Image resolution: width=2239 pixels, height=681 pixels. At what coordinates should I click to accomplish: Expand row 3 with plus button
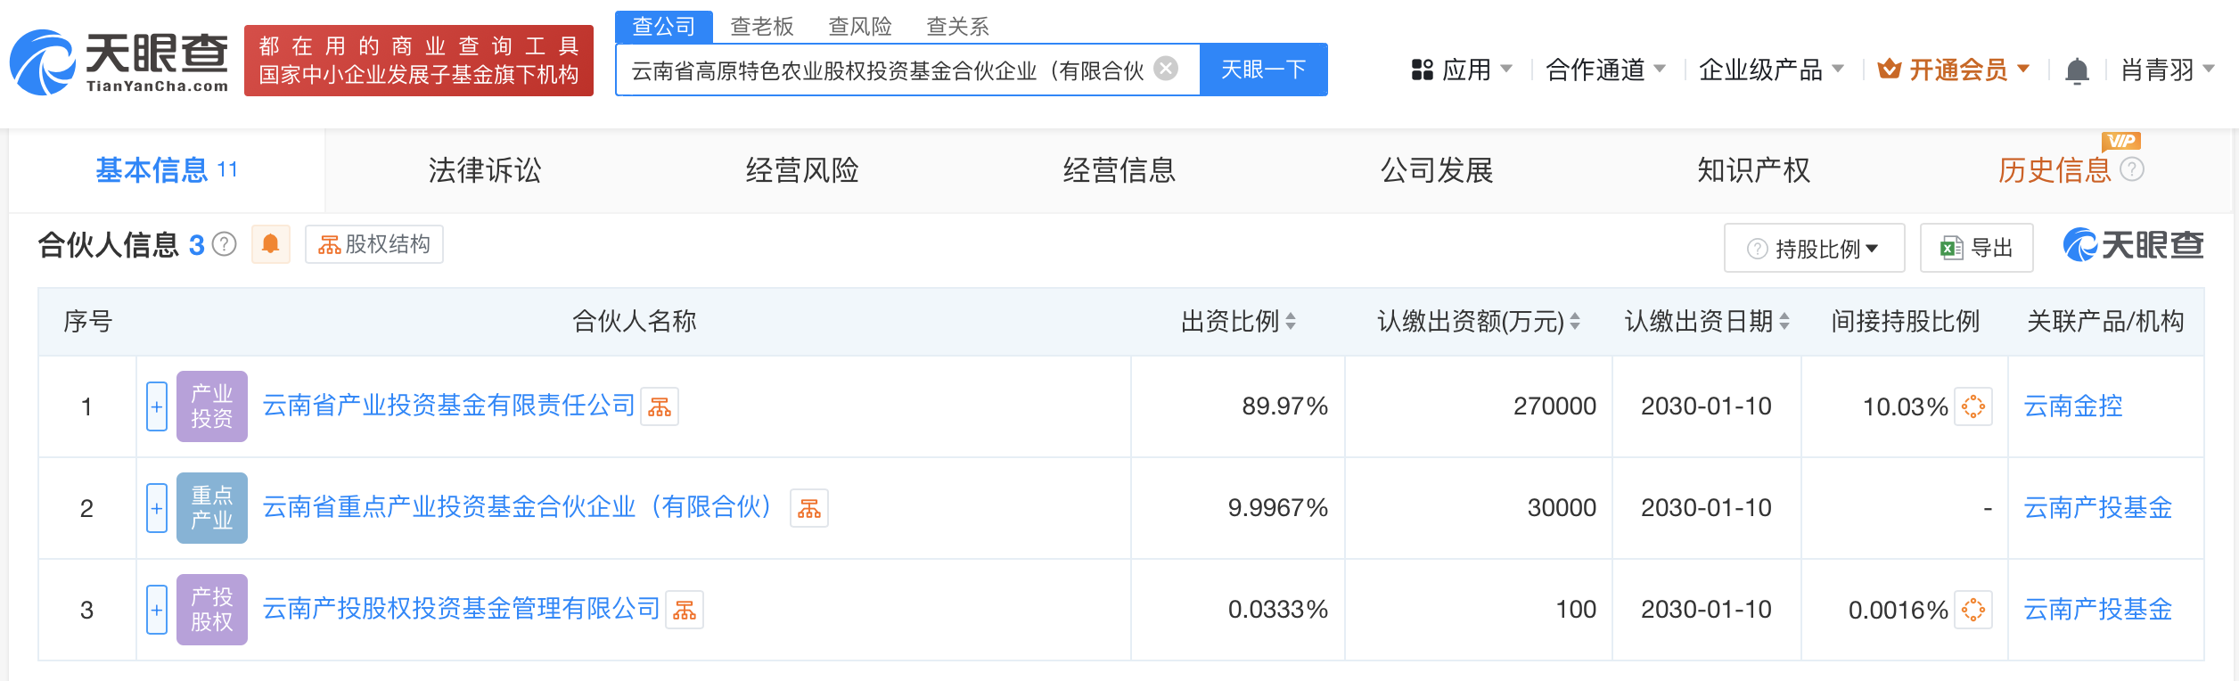(x=157, y=610)
